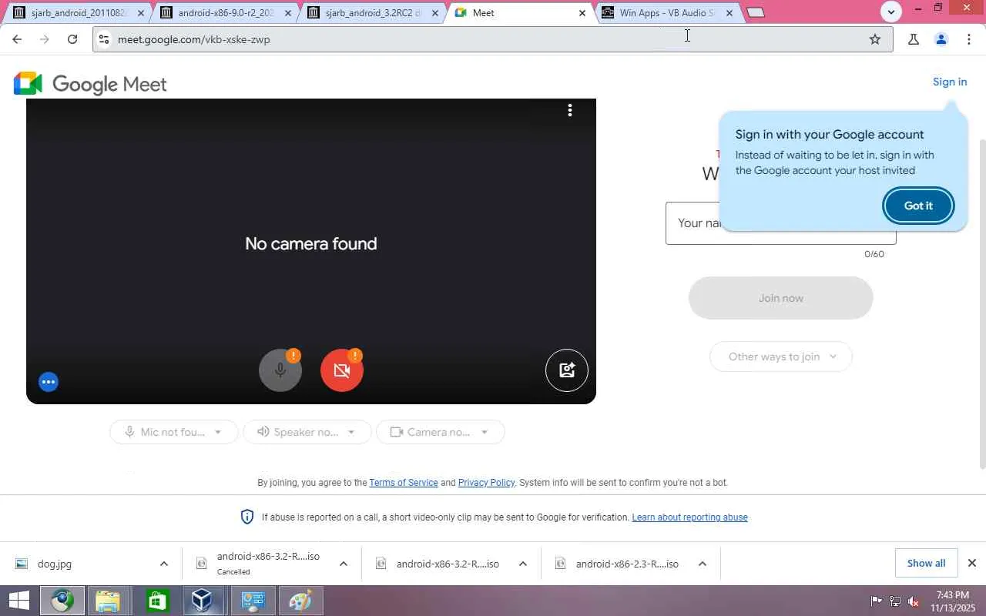Open the tab search dropdown arrow

(x=891, y=12)
